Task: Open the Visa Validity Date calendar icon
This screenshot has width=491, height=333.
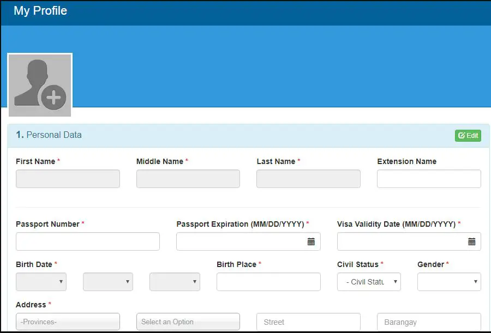Action: point(471,241)
